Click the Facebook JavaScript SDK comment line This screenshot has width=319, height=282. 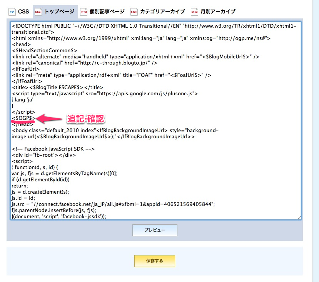(x=53, y=149)
